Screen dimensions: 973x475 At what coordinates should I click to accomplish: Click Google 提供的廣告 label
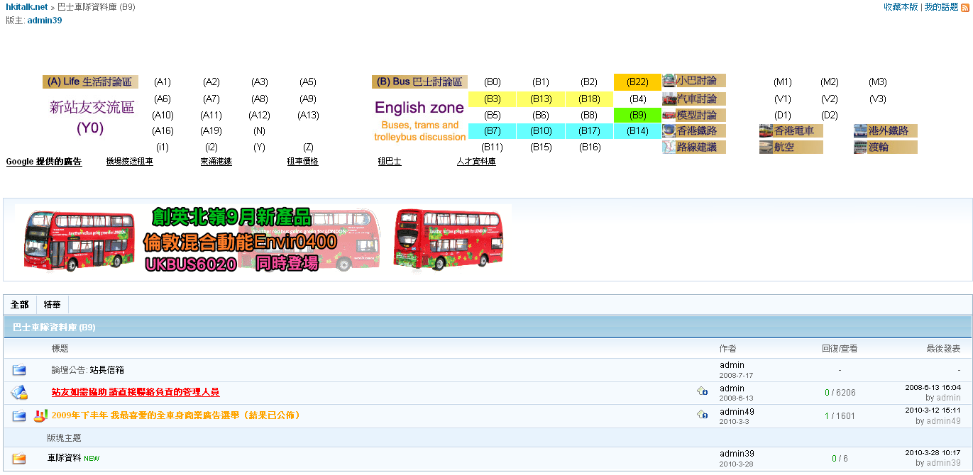(44, 162)
